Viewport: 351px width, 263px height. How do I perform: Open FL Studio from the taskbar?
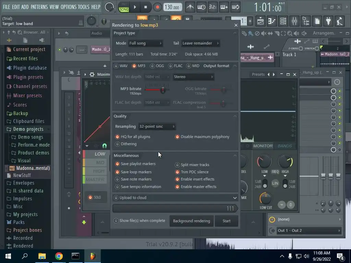(93, 256)
